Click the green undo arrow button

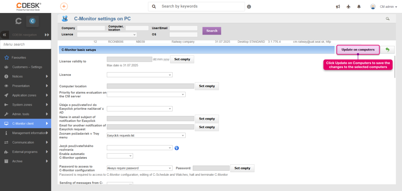pos(387,50)
